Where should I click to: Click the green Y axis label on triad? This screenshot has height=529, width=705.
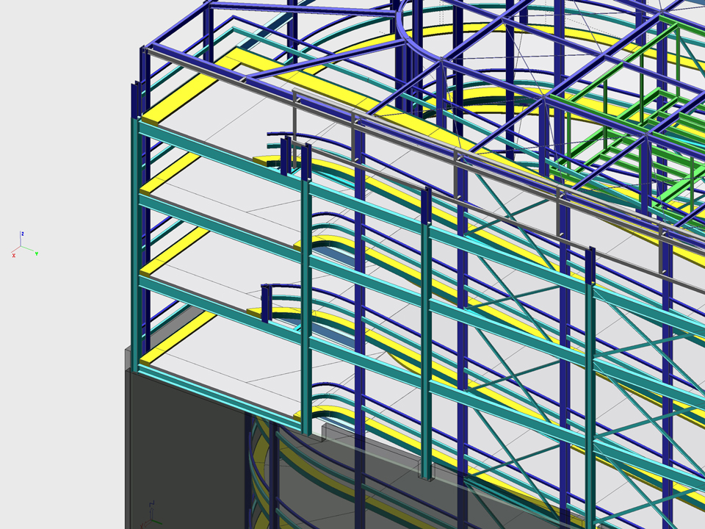click(x=37, y=253)
